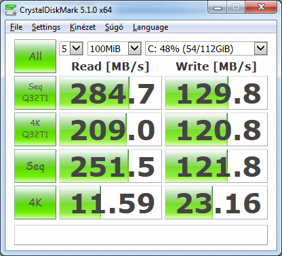
Task: Start the 4K Q32T1 test
Action: coord(35,129)
